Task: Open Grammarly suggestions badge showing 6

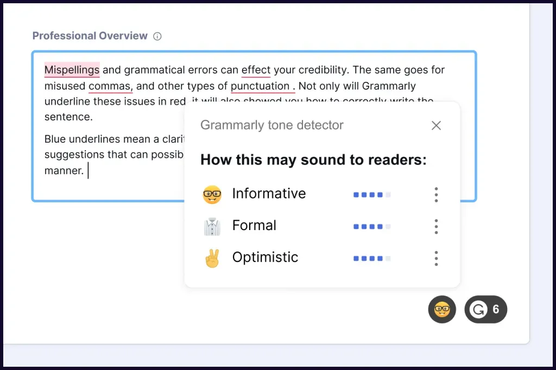Action: coord(486,309)
